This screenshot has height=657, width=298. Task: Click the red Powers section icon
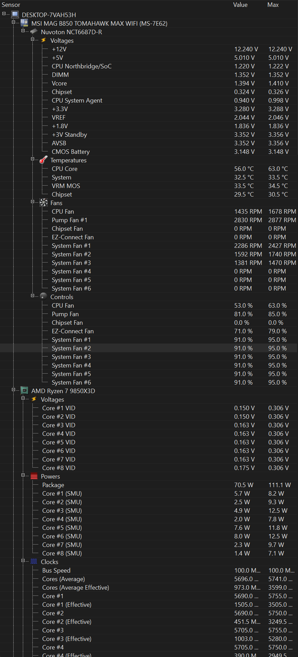(34, 476)
